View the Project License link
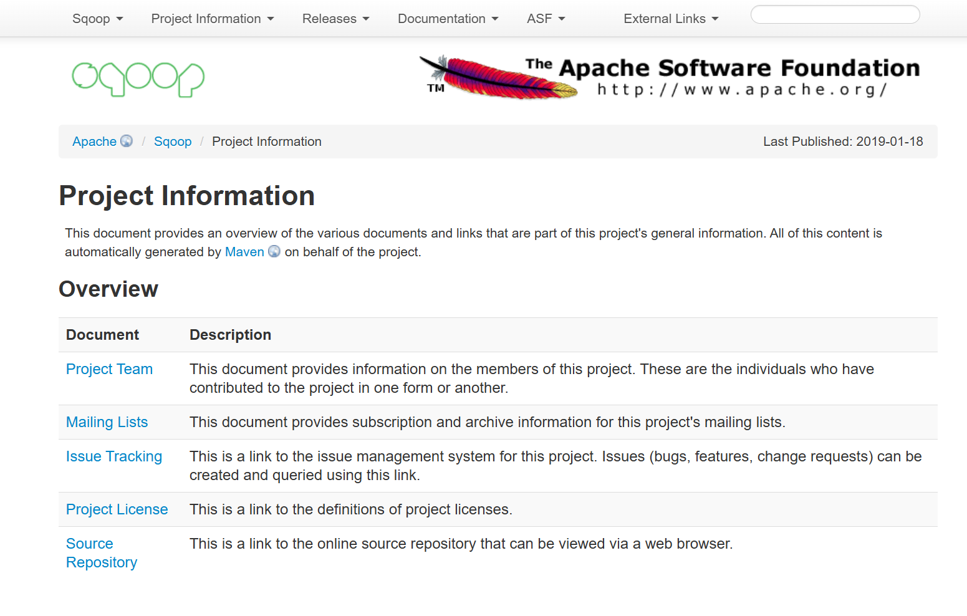The image size is (967, 616). (x=117, y=509)
